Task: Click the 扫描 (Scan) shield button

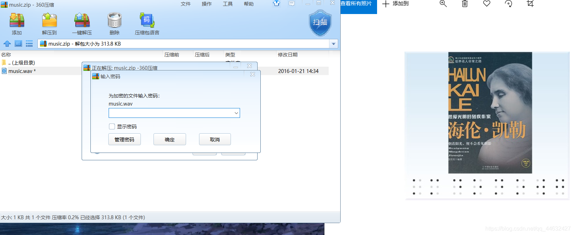Action: coord(320,23)
